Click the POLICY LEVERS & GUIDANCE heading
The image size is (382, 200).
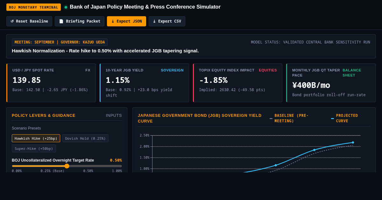click(44, 116)
